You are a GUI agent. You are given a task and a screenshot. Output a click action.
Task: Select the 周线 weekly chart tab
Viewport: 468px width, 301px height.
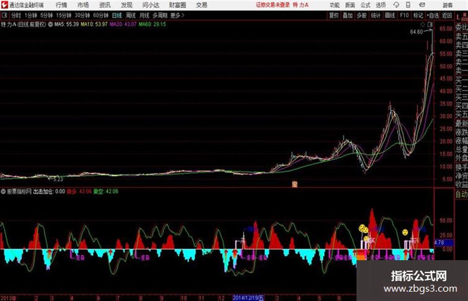click(131, 15)
